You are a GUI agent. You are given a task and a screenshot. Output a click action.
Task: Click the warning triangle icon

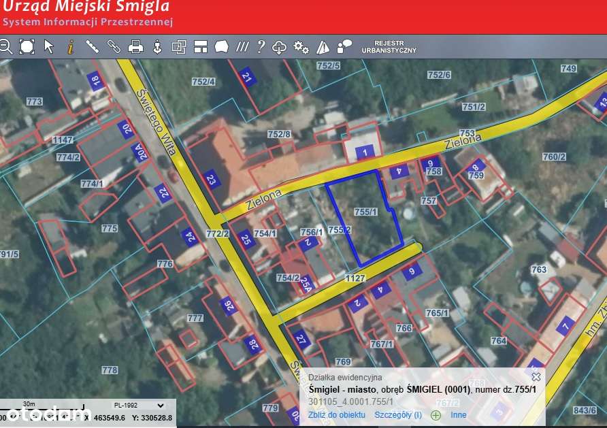pos(323,47)
